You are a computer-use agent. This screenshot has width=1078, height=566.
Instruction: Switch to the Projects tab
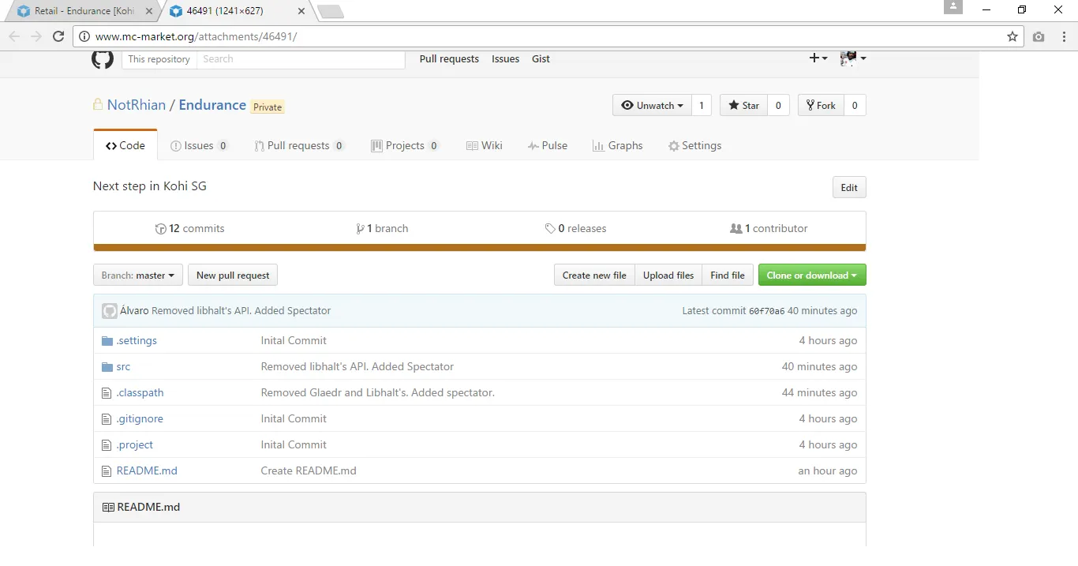pyautogui.click(x=405, y=145)
